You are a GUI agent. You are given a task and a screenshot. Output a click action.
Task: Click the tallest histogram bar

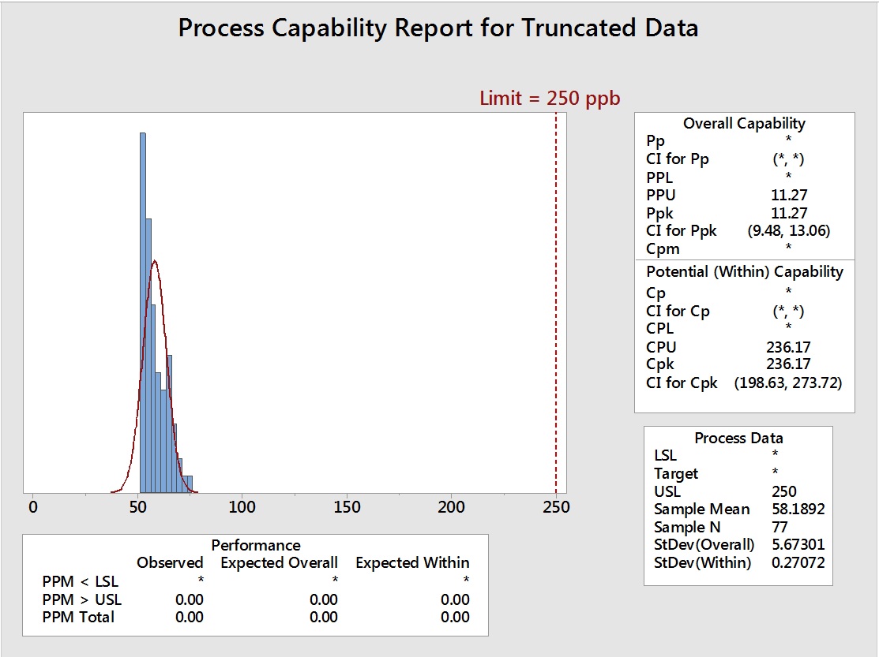tap(143, 315)
